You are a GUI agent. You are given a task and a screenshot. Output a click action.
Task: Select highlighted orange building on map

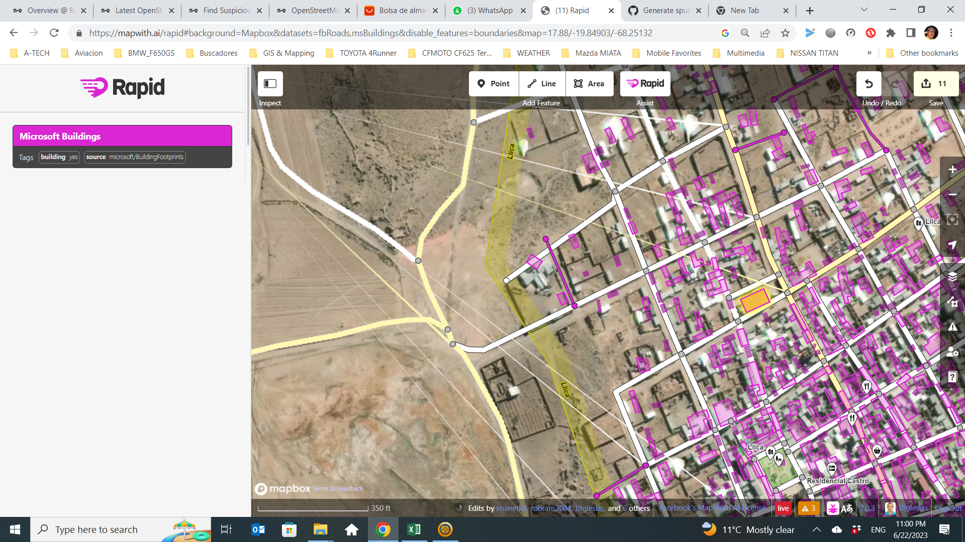click(x=754, y=300)
